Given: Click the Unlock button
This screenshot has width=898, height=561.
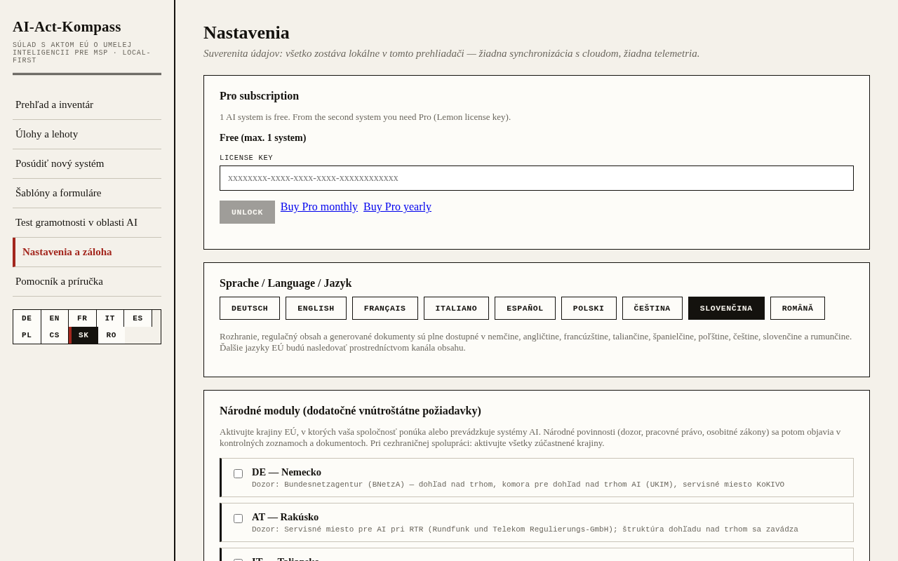Looking at the screenshot, I should pos(247,212).
